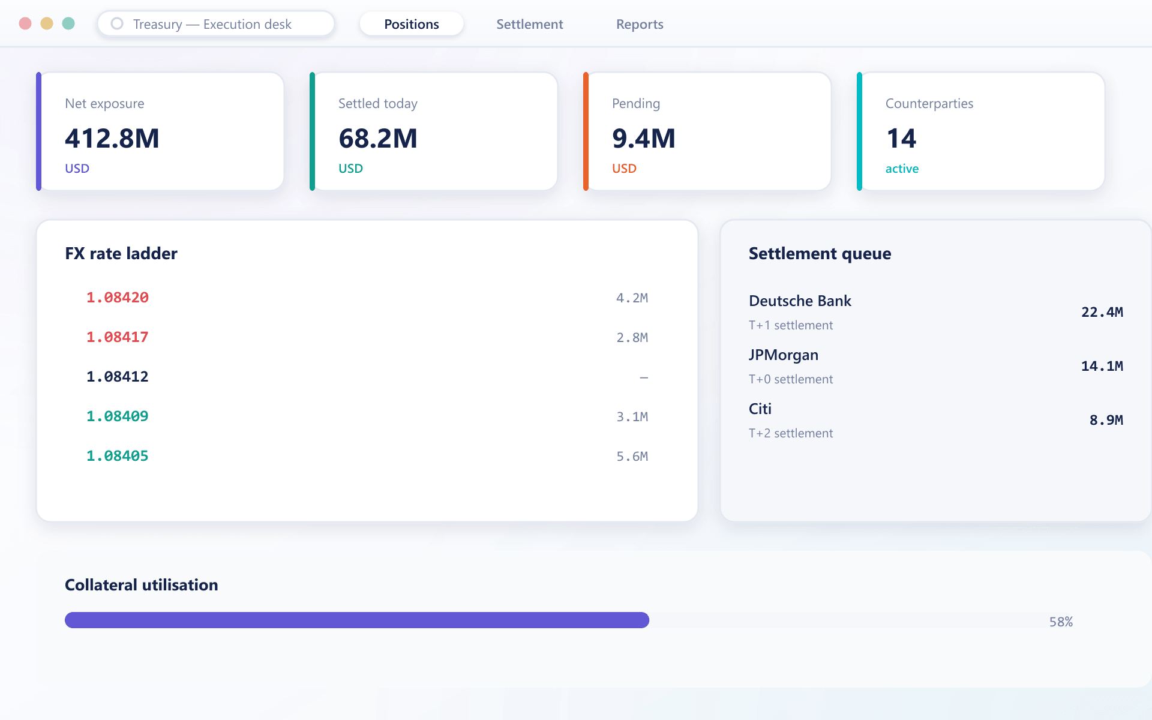
Task: Click the 1.08420 ask rate
Action: [118, 298]
